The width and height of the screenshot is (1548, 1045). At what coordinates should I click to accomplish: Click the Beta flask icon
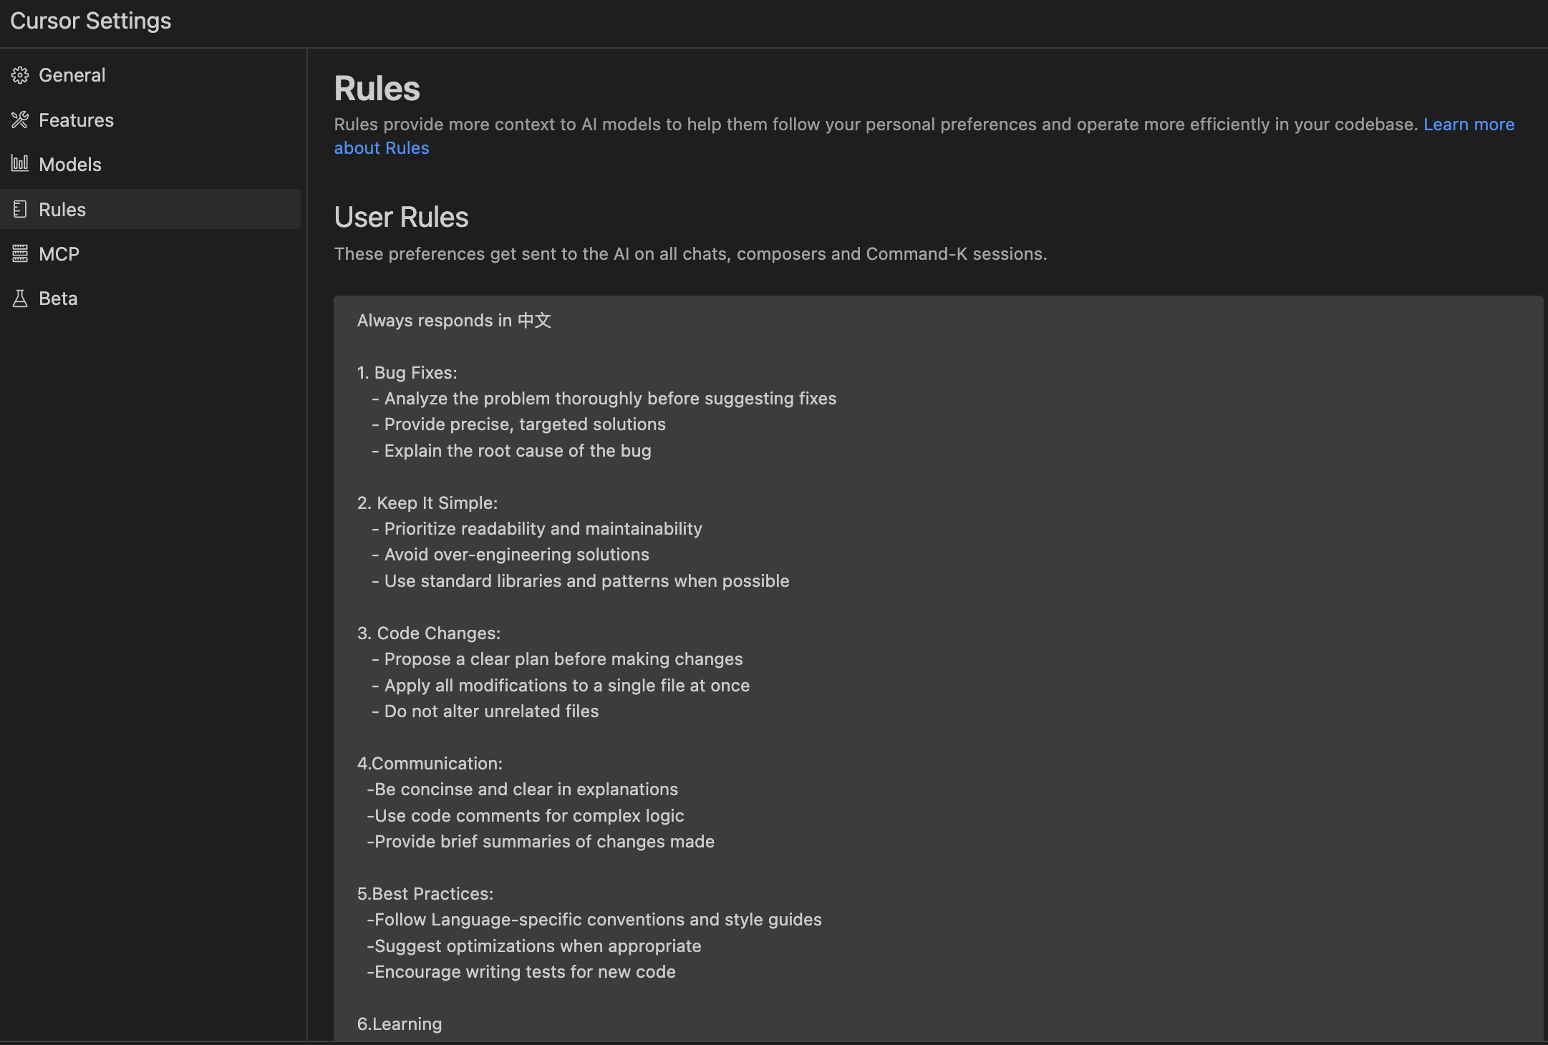[x=20, y=298]
